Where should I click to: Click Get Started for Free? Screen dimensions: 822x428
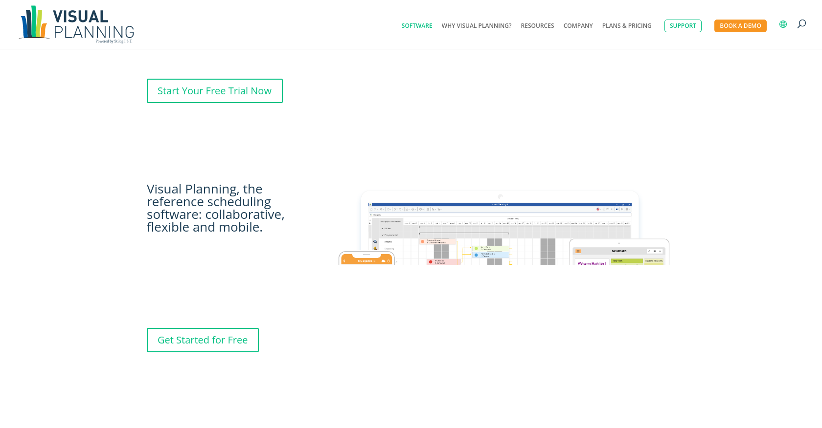[x=203, y=340]
